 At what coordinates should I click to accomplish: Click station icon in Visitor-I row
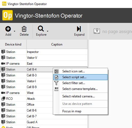[3, 81]
